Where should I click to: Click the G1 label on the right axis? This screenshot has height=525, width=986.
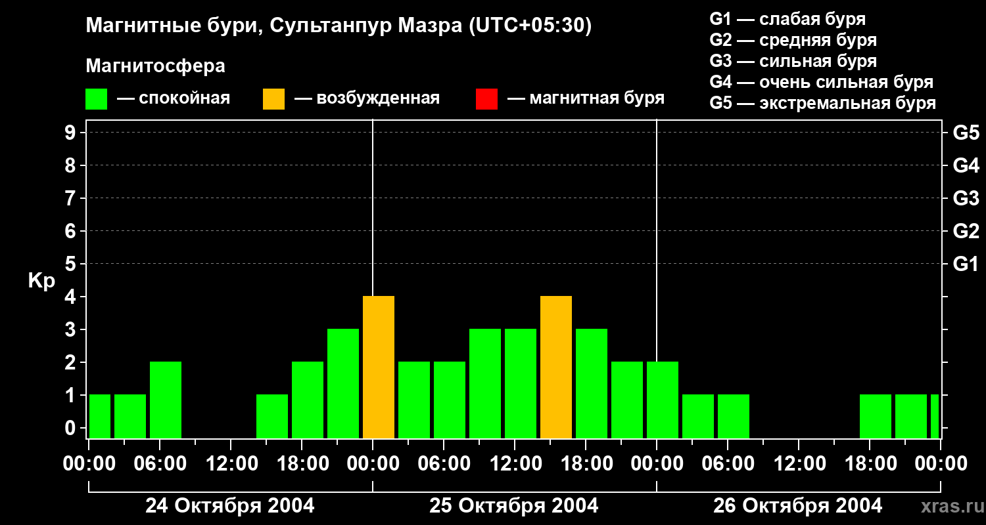tap(966, 264)
